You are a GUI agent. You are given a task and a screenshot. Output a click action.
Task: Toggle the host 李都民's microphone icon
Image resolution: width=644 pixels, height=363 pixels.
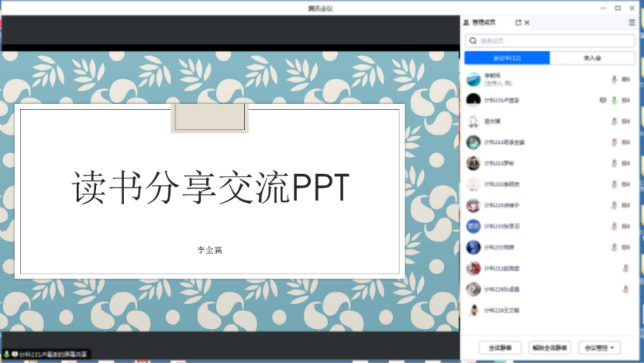614,79
